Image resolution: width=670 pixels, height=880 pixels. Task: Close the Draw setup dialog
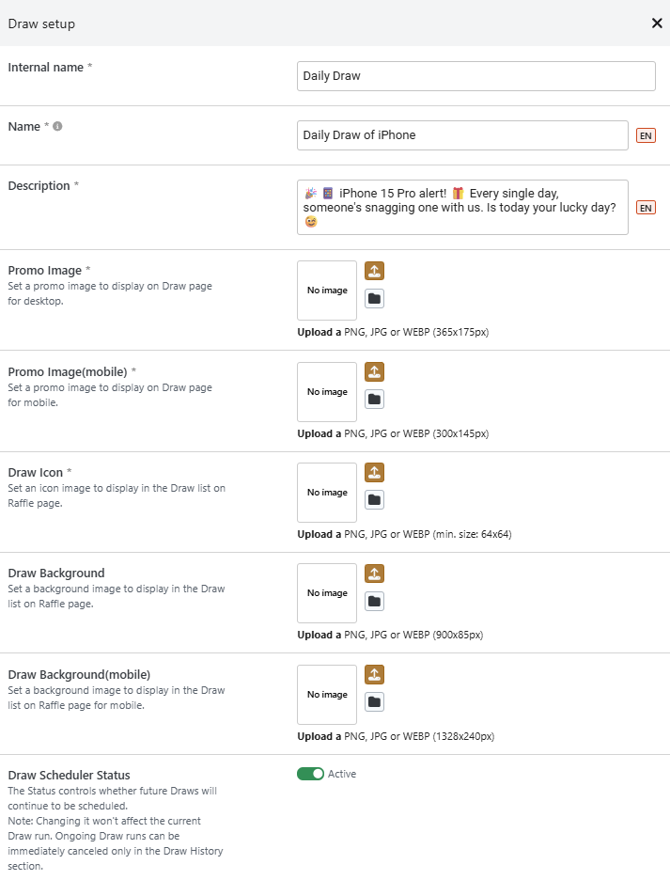tap(657, 24)
